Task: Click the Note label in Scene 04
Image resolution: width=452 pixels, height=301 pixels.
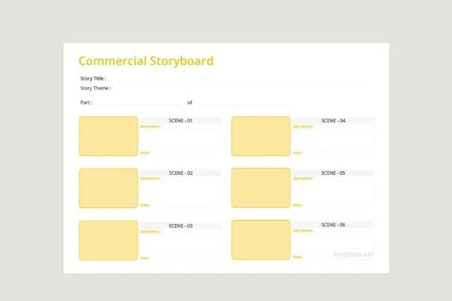Action: point(297,153)
